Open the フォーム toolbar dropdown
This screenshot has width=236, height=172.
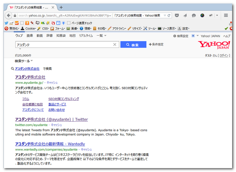[58, 28]
